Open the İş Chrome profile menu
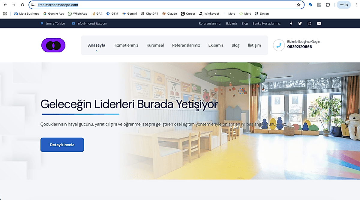This screenshot has height=200, width=360. click(x=343, y=5)
